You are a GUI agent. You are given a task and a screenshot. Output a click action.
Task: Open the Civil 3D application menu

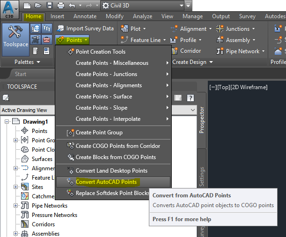[9, 9]
